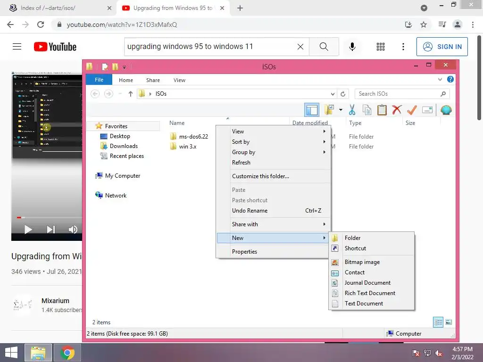Click the Explorer Help question mark icon
This screenshot has height=362, width=483.
click(x=450, y=79)
